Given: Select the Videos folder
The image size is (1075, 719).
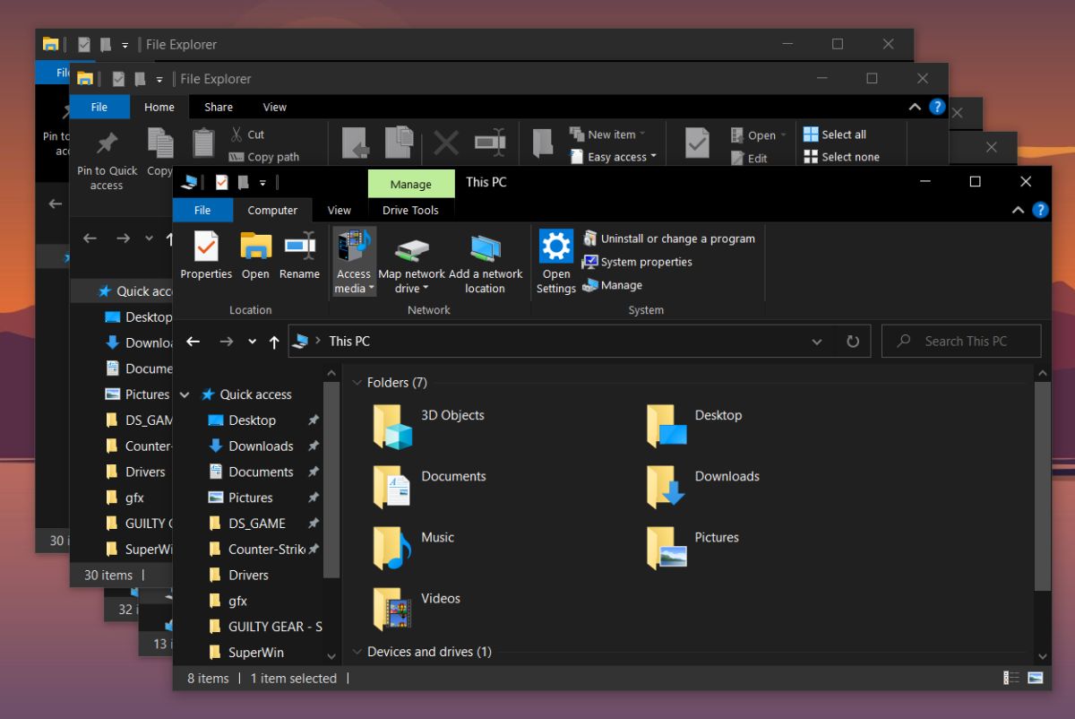Looking at the screenshot, I should 417,608.
